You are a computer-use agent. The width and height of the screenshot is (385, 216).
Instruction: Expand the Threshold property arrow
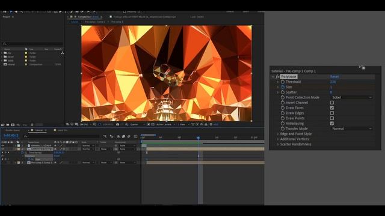(278, 82)
